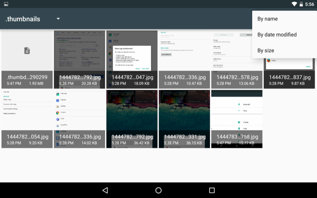Open thumbnail 1444782...792.jpg sized 20.28 KB
The image size is (317, 198).
(x=79, y=59)
